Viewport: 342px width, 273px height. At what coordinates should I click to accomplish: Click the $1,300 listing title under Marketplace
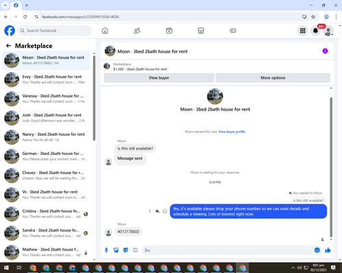click(140, 69)
